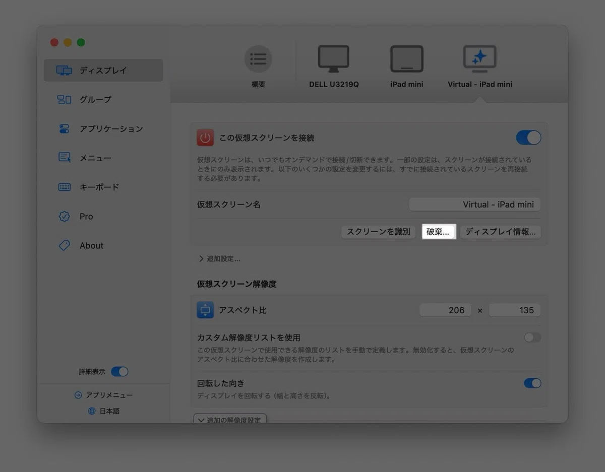Click the ディスプレイを回転する description text
This screenshot has width=605, height=472.
coord(264,396)
